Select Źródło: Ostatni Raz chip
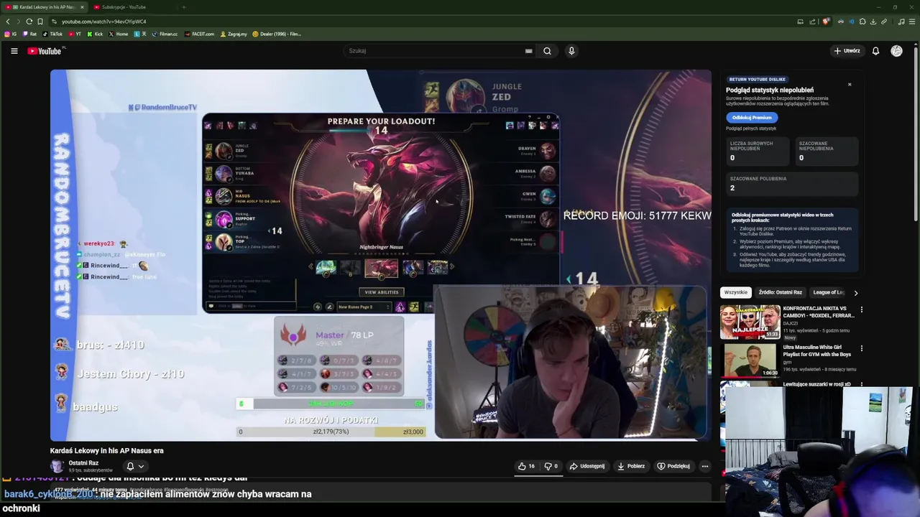The image size is (920, 517). pos(780,292)
